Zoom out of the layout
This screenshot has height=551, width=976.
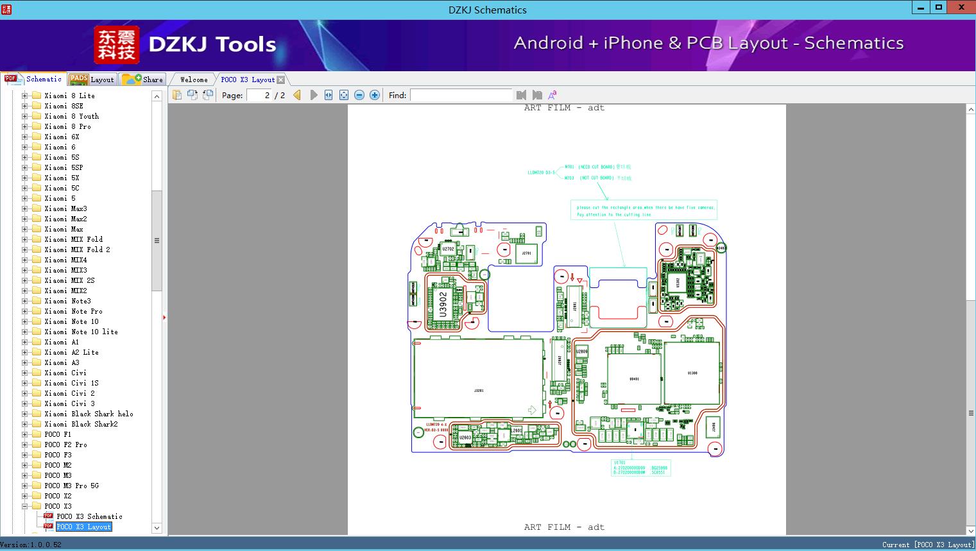359,95
